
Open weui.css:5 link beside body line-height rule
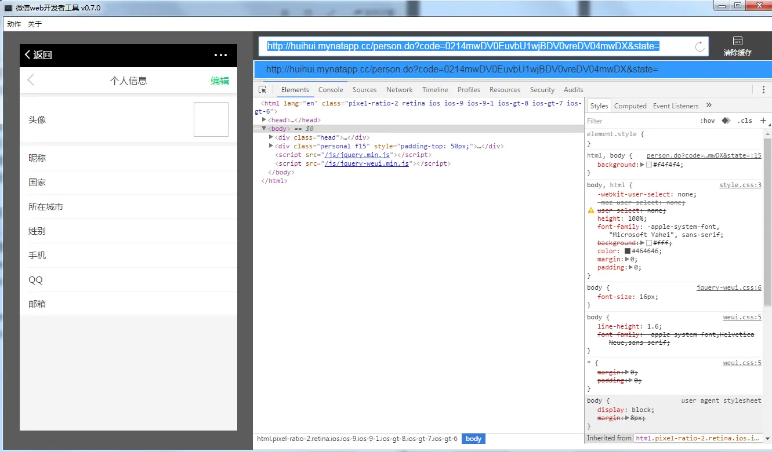coord(742,318)
